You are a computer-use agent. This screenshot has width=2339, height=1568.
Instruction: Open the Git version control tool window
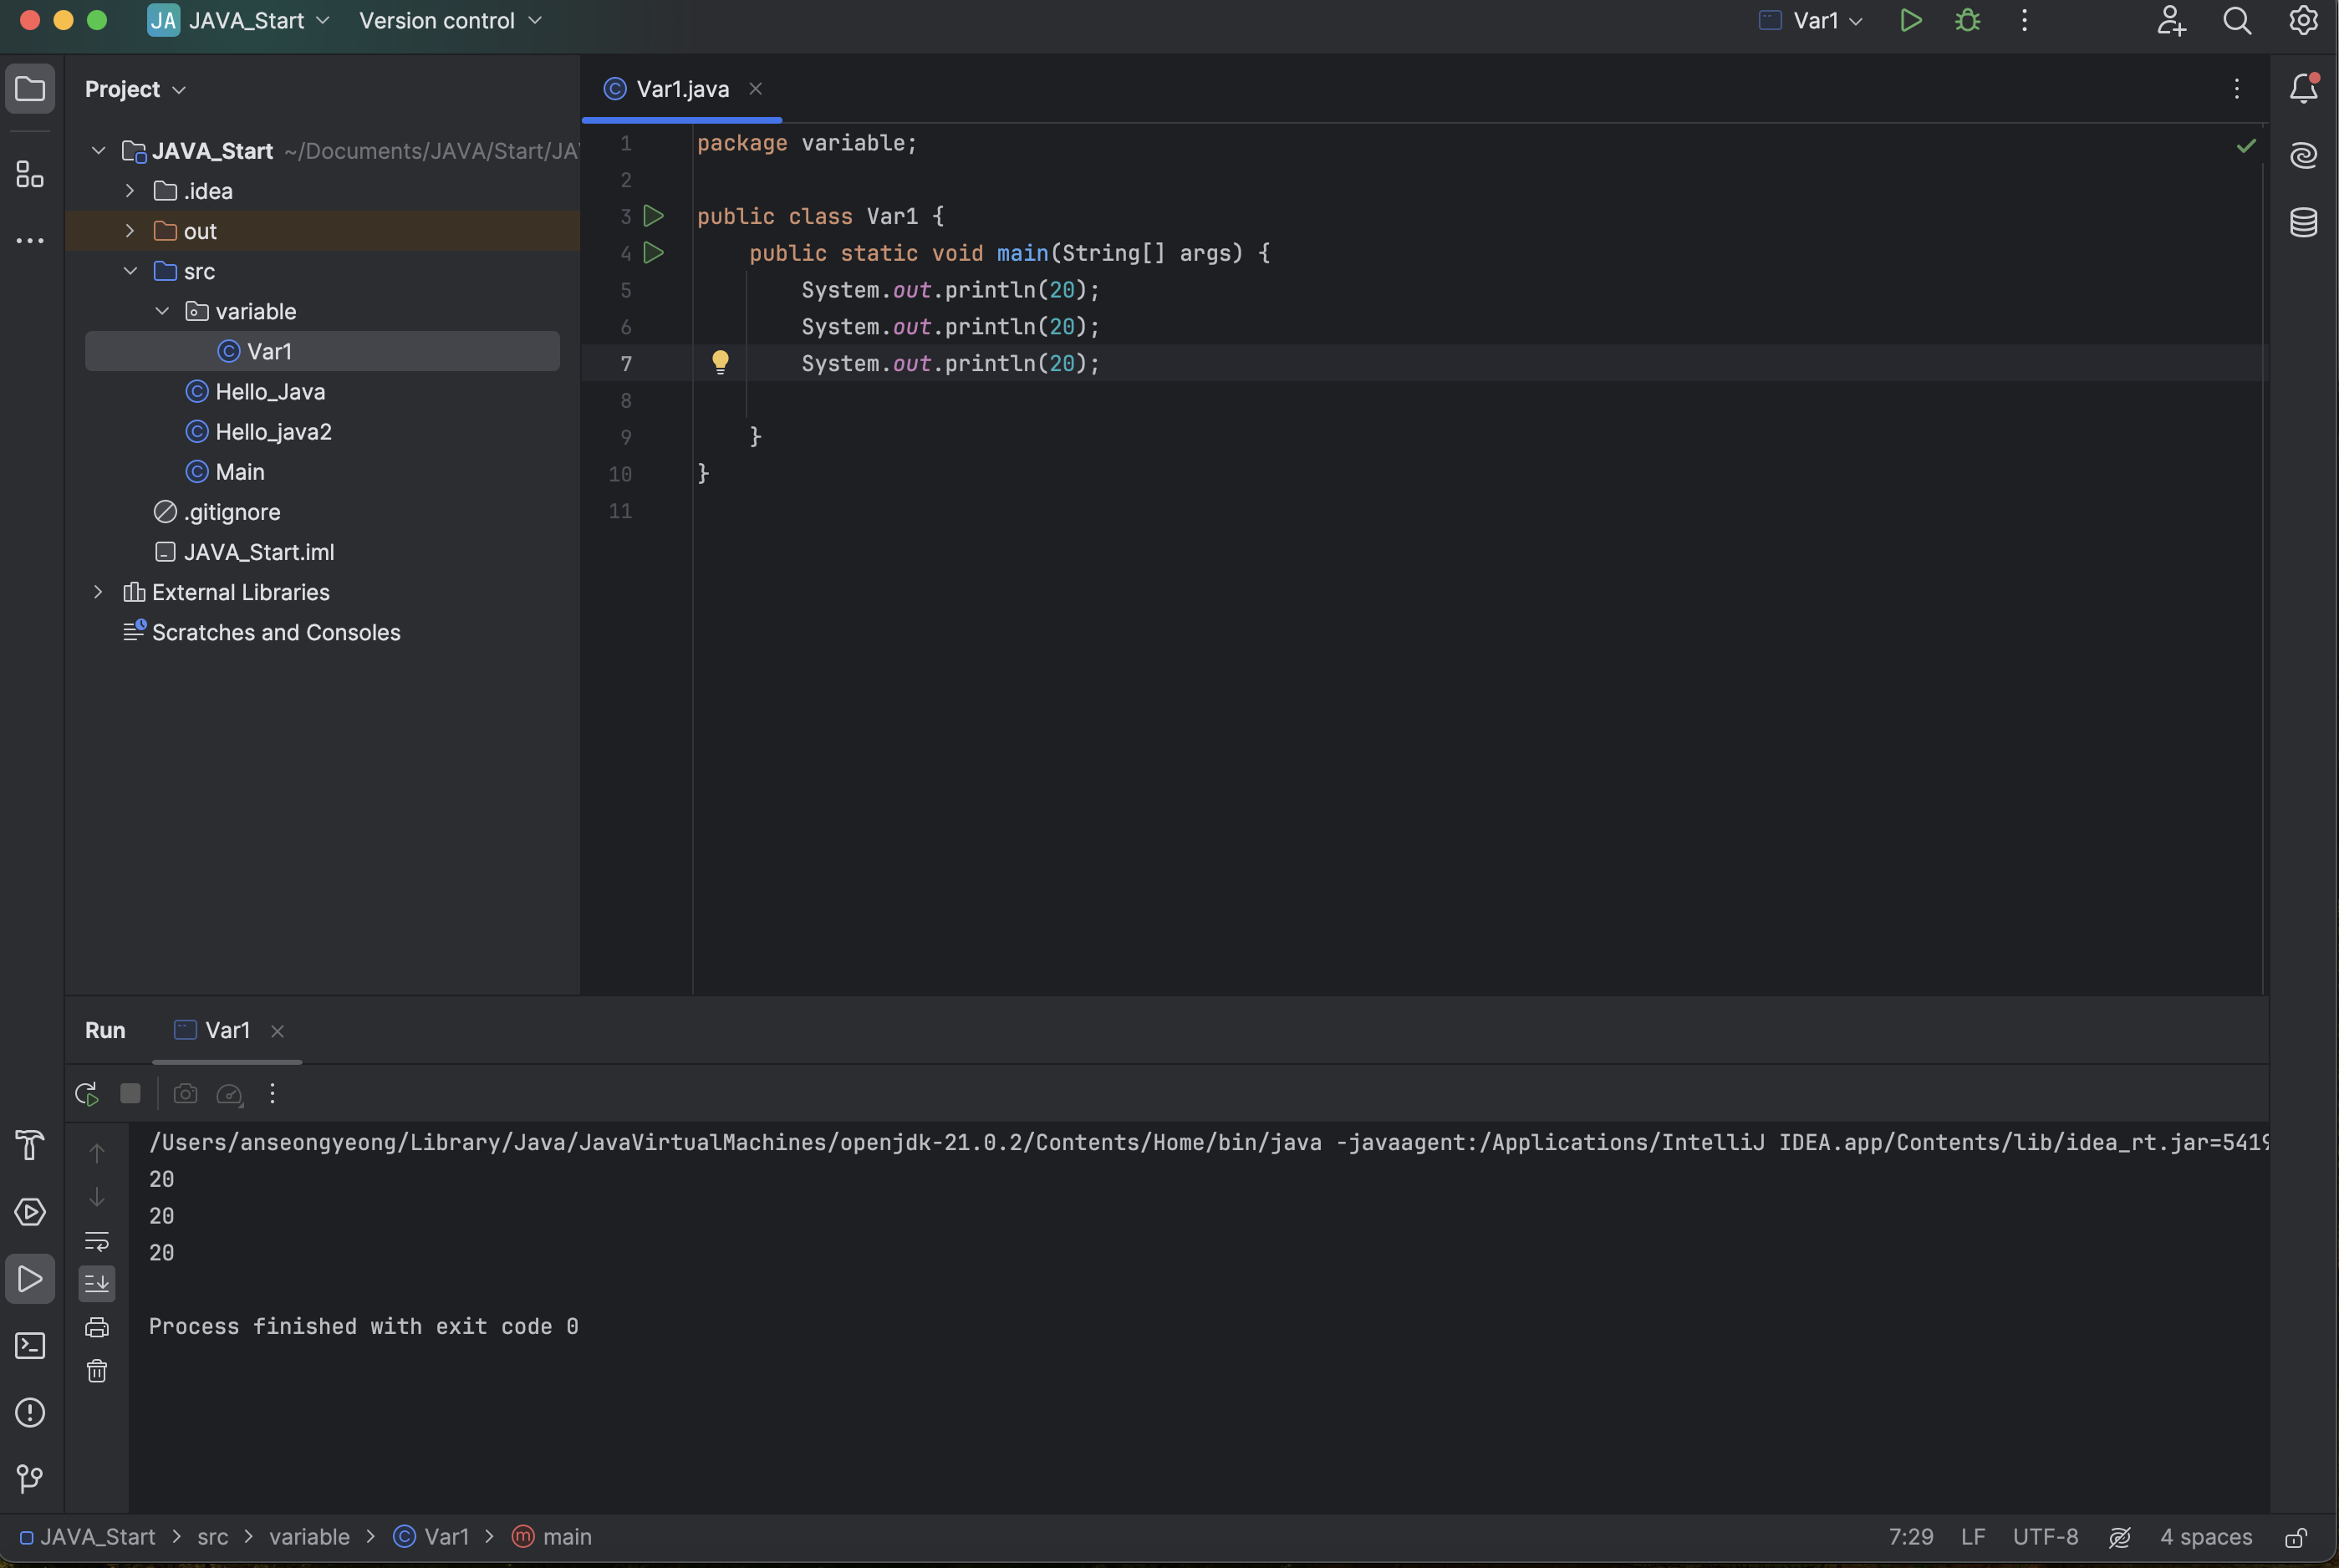coord(30,1479)
